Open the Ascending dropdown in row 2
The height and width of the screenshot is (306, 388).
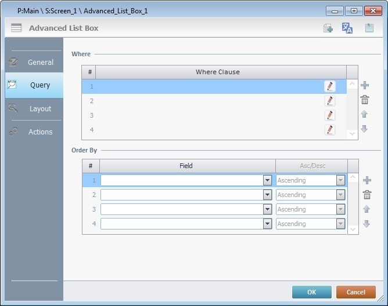click(340, 195)
